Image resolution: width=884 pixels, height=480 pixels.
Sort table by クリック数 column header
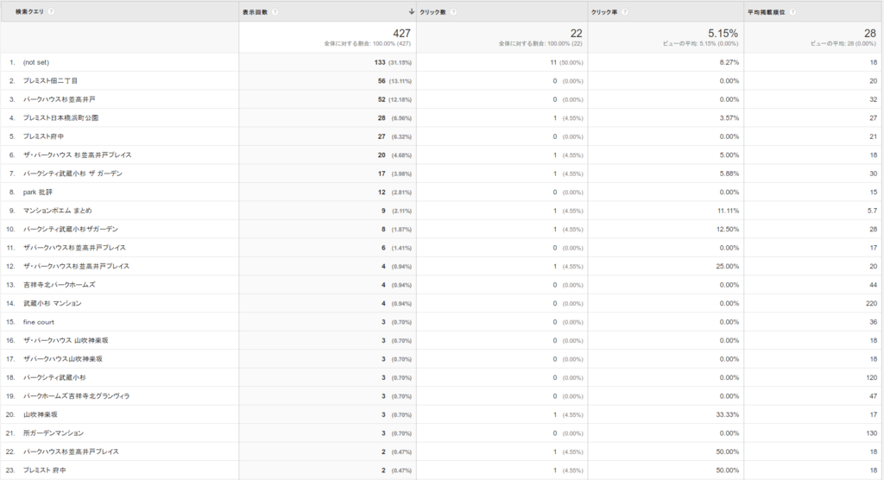click(433, 12)
